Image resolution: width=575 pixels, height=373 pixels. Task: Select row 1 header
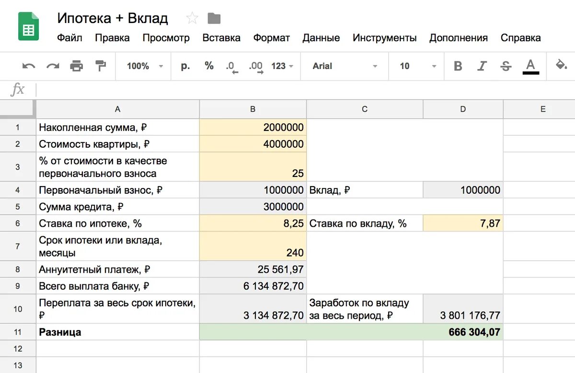pos(18,127)
